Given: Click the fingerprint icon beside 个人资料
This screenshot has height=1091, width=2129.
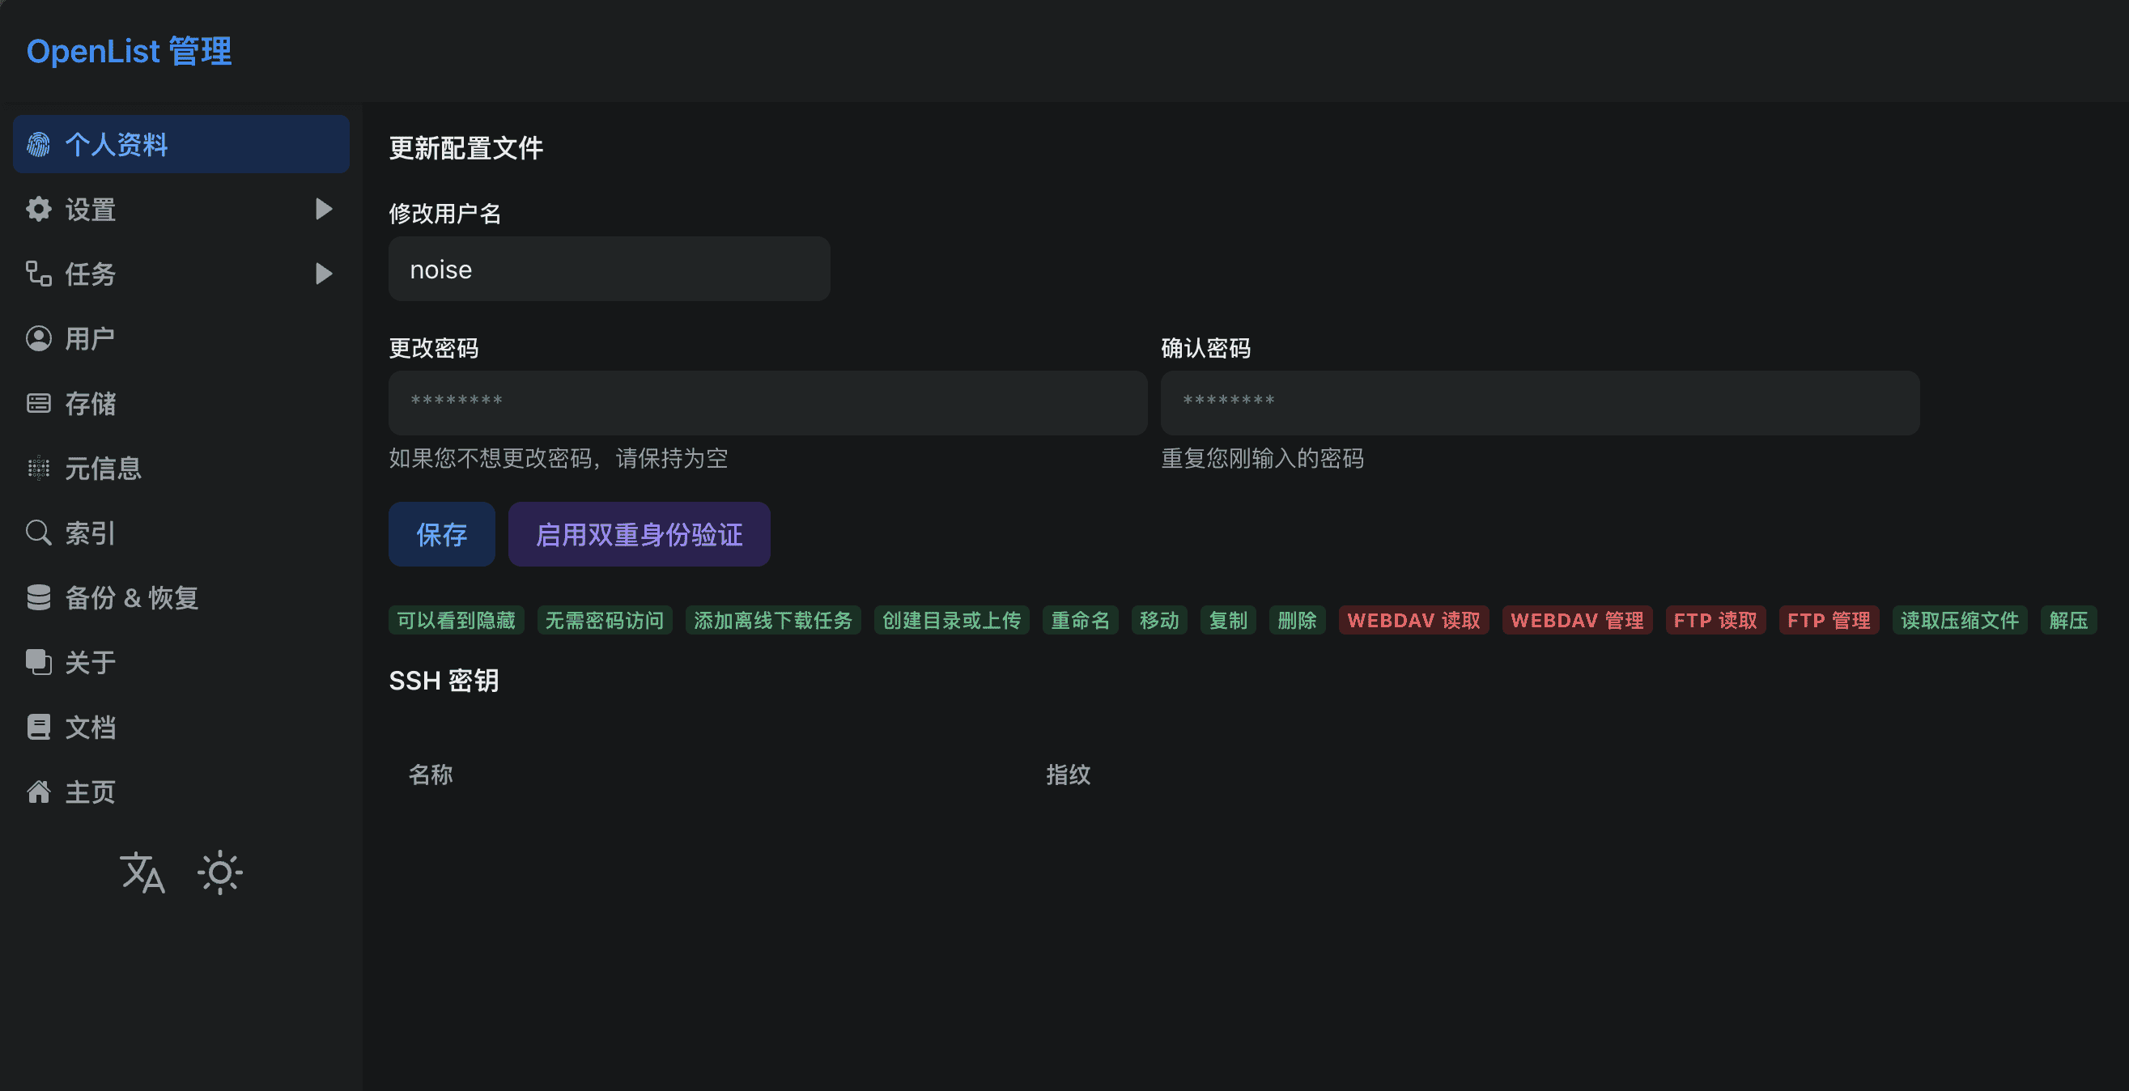Looking at the screenshot, I should click(x=38, y=145).
